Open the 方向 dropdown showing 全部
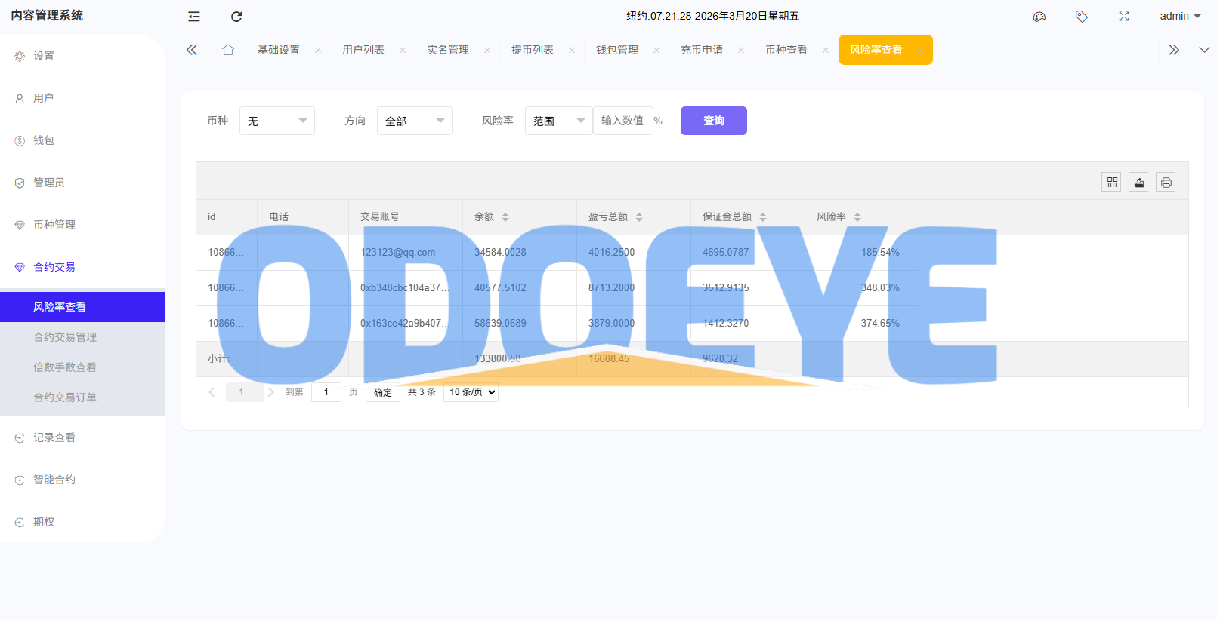This screenshot has height=620, width=1217. [x=414, y=121]
